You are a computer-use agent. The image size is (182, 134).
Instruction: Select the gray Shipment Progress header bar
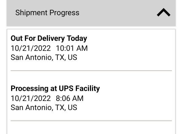click(x=91, y=13)
